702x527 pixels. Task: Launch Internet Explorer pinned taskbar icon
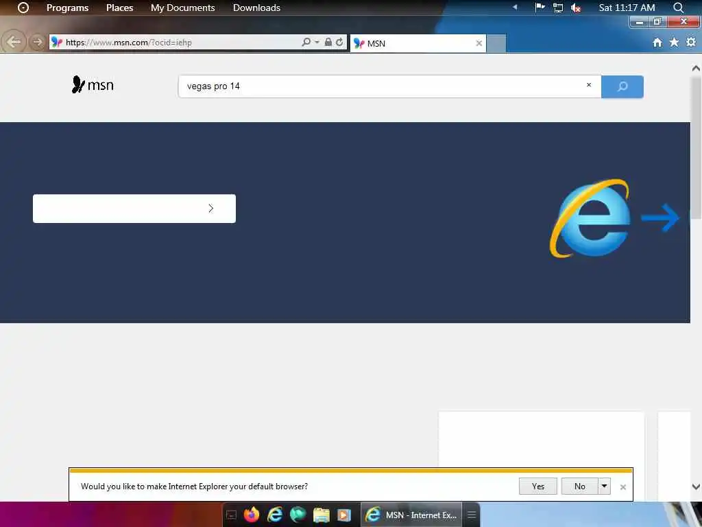(x=275, y=515)
